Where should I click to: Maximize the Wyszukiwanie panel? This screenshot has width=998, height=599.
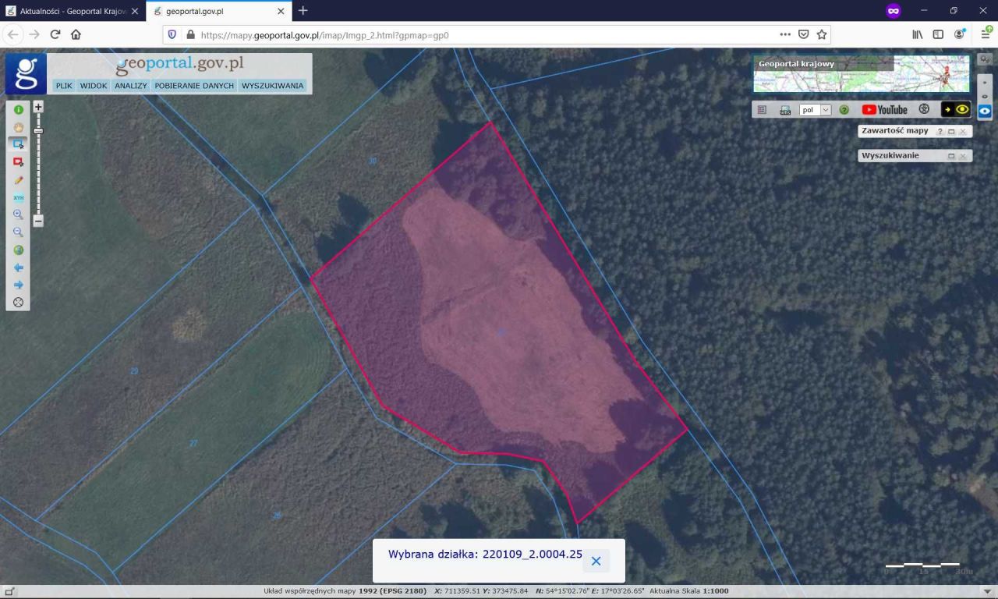(951, 156)
